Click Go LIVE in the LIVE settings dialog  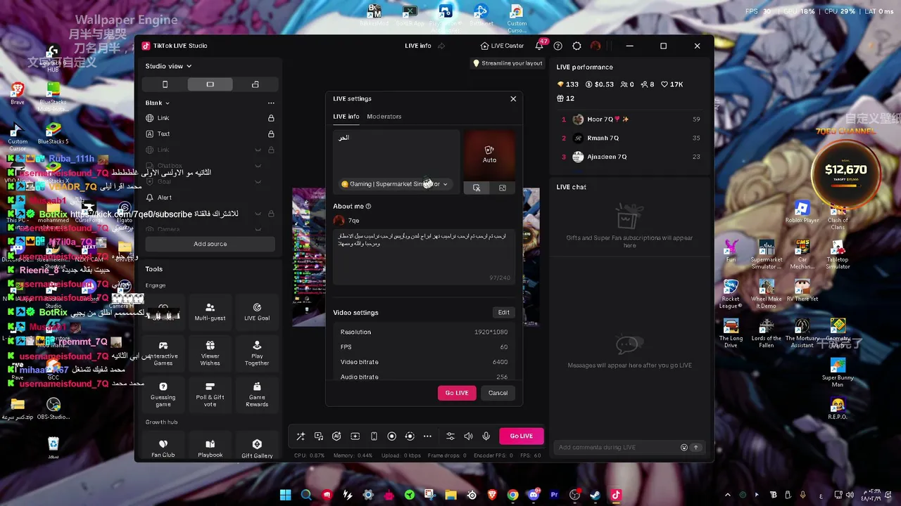click(457, 393)
